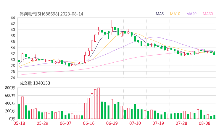219x130 pixels.
Task: Click the 36 price axis label
Action: click(12, 42)
